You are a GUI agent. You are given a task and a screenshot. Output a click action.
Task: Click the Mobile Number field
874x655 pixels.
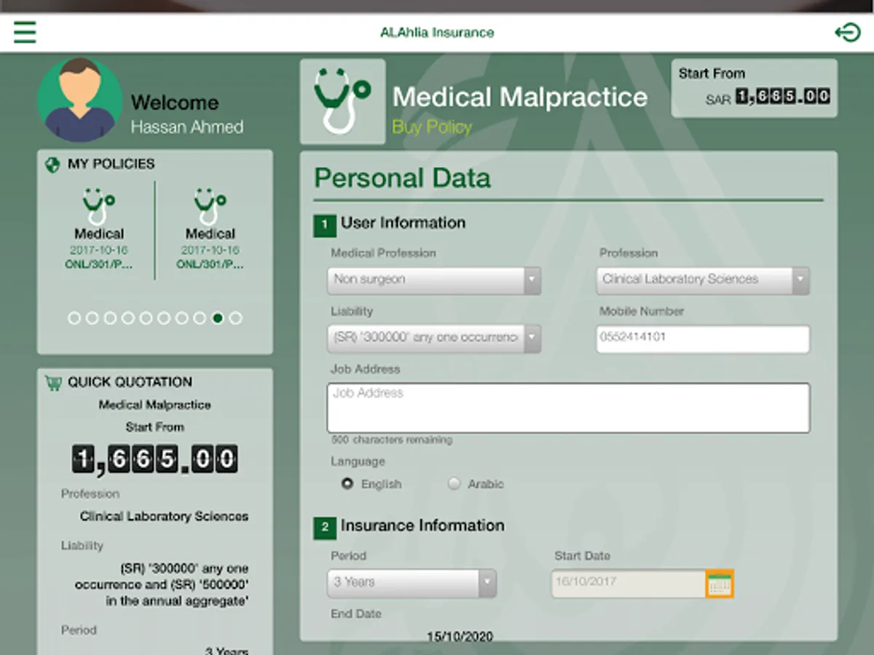click(x=703, y=339)
